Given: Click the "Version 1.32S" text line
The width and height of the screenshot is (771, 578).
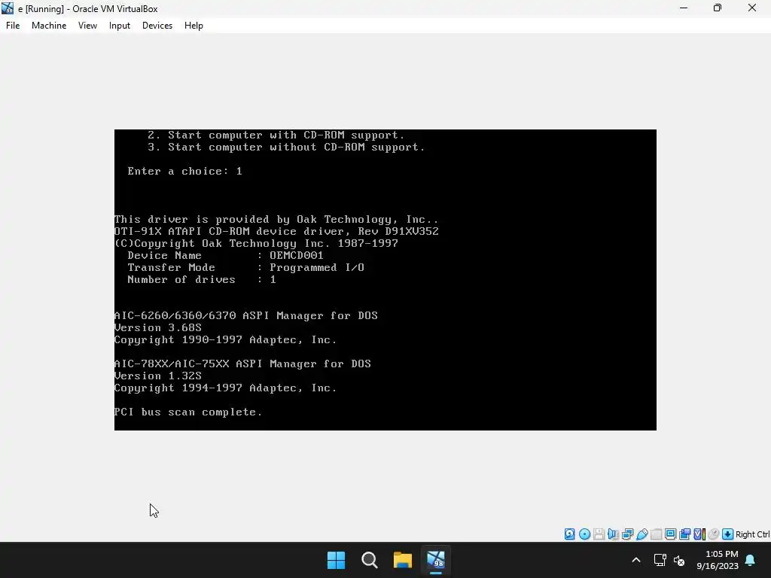Looking at the screenshot, I should (x=158, y=376).
